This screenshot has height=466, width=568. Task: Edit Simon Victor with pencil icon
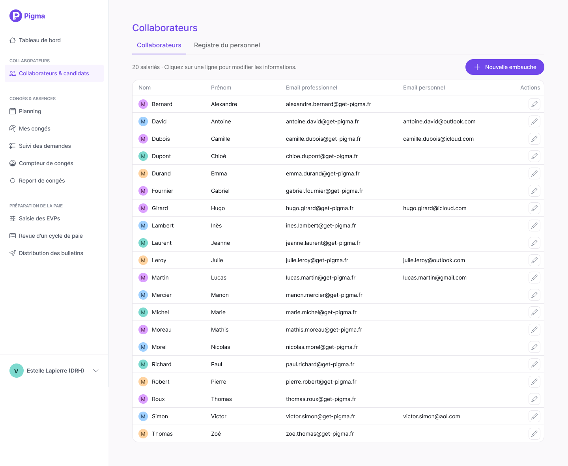534,416
